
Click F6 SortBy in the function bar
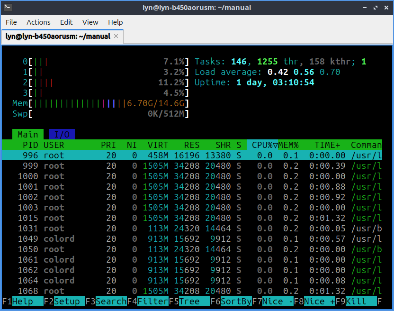pyautogui.click(x=236, y=301)
